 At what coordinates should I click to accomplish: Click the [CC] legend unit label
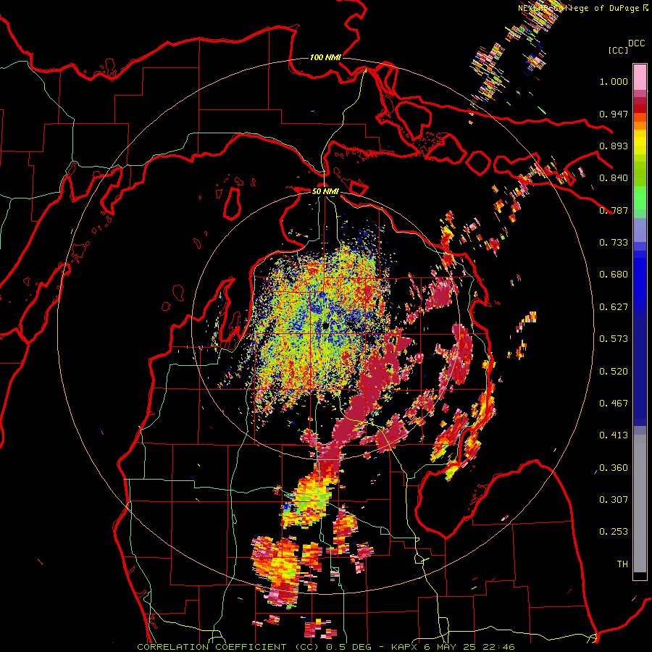[x=619, y=50]
